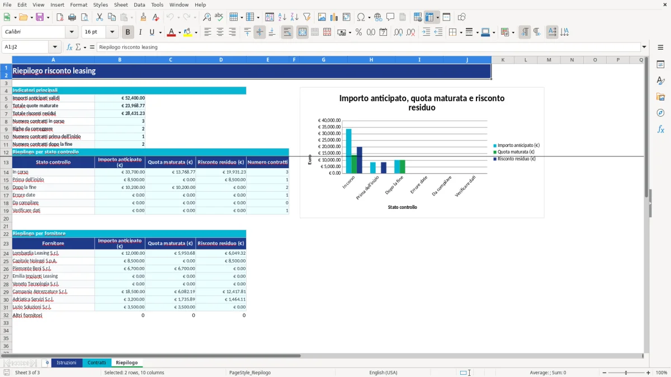Open the Data menu
Viewport: 671px width, 377px height.
139,4
